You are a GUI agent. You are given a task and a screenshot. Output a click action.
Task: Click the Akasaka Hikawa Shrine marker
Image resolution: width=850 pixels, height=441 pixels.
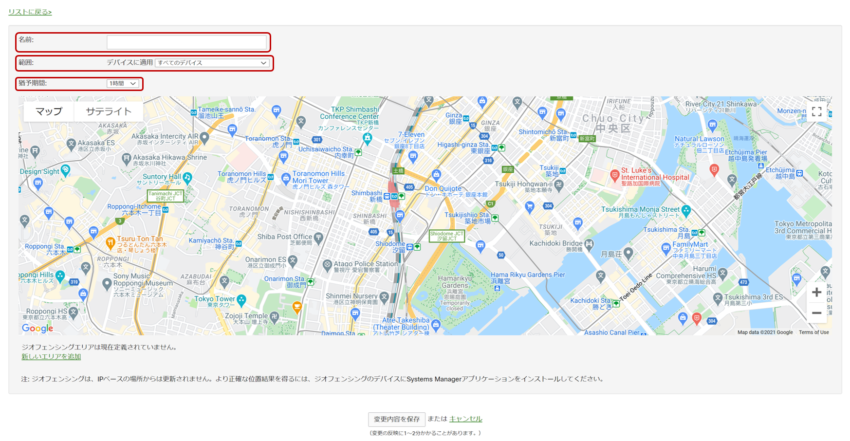coord(127,158)
